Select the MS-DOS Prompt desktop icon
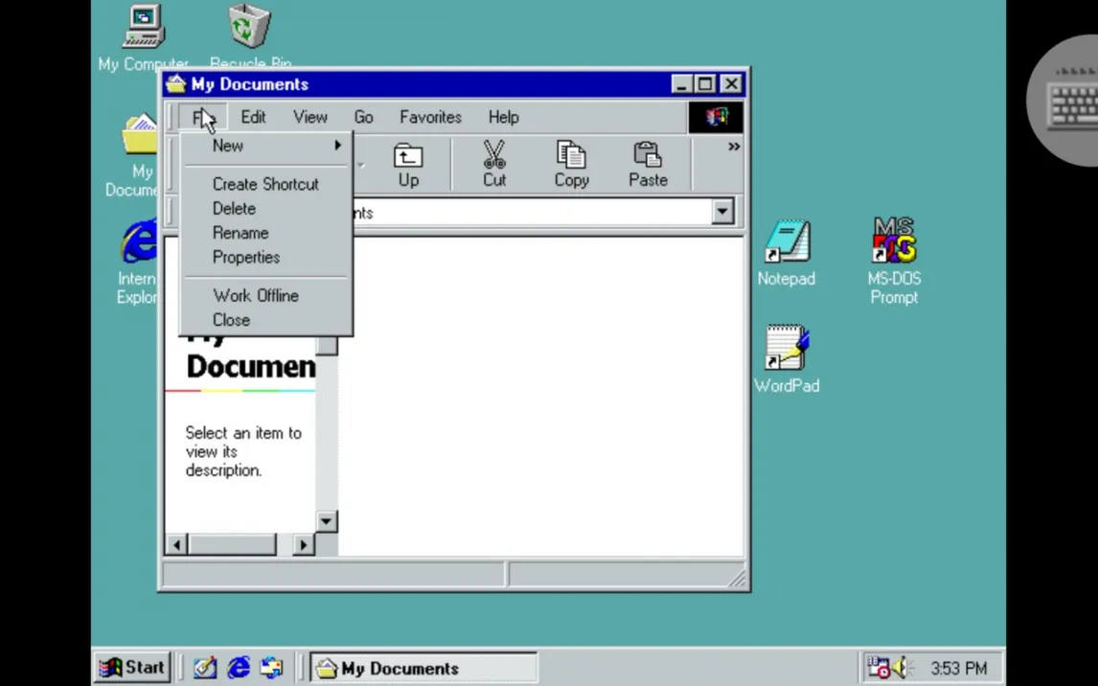The image size is (1098, 686). [894, 241]
